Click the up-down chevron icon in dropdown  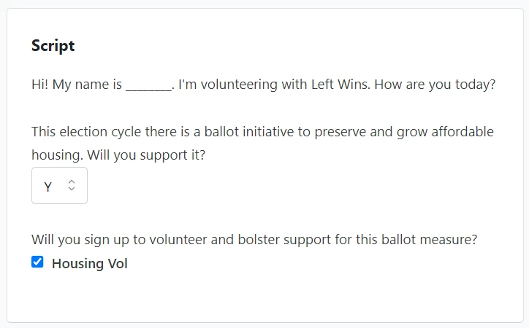point(72,186)
